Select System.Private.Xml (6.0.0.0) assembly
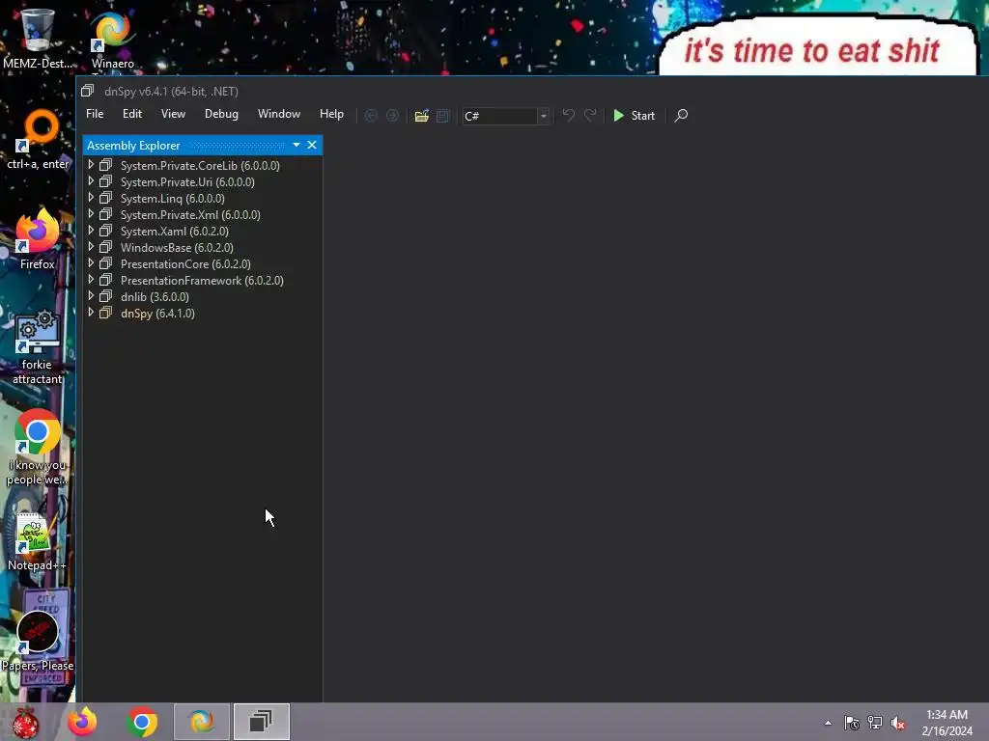 (x=190, y=215)
